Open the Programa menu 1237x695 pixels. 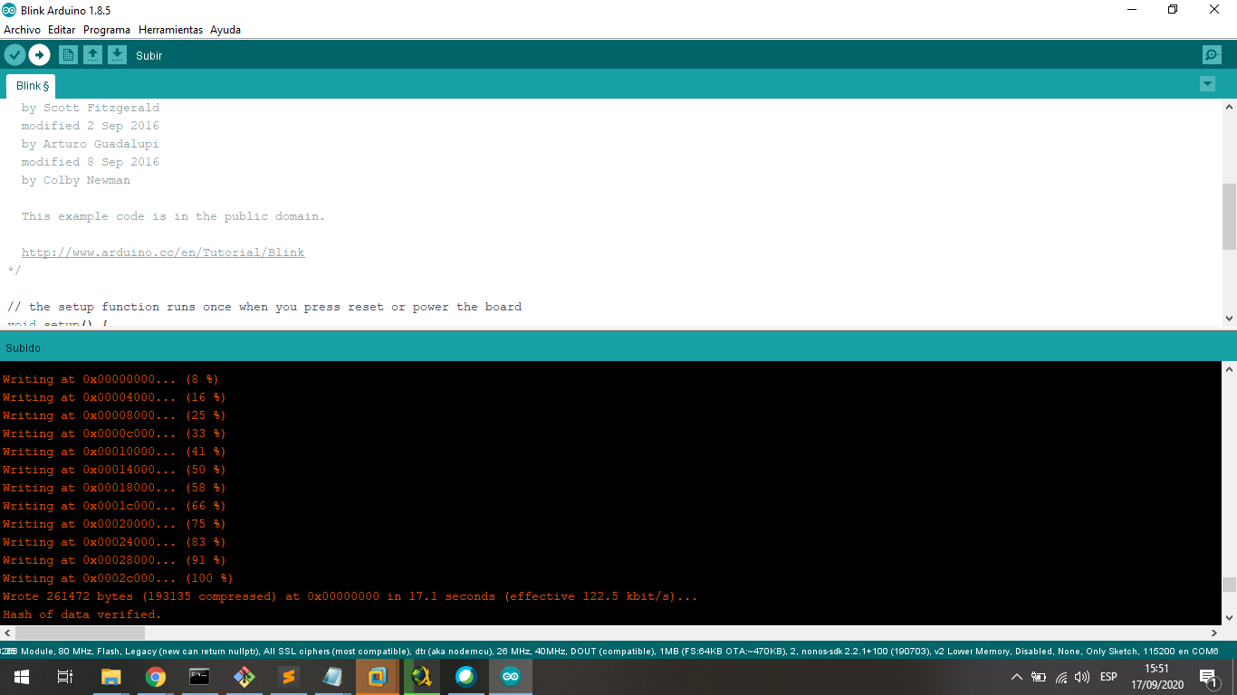107,30
